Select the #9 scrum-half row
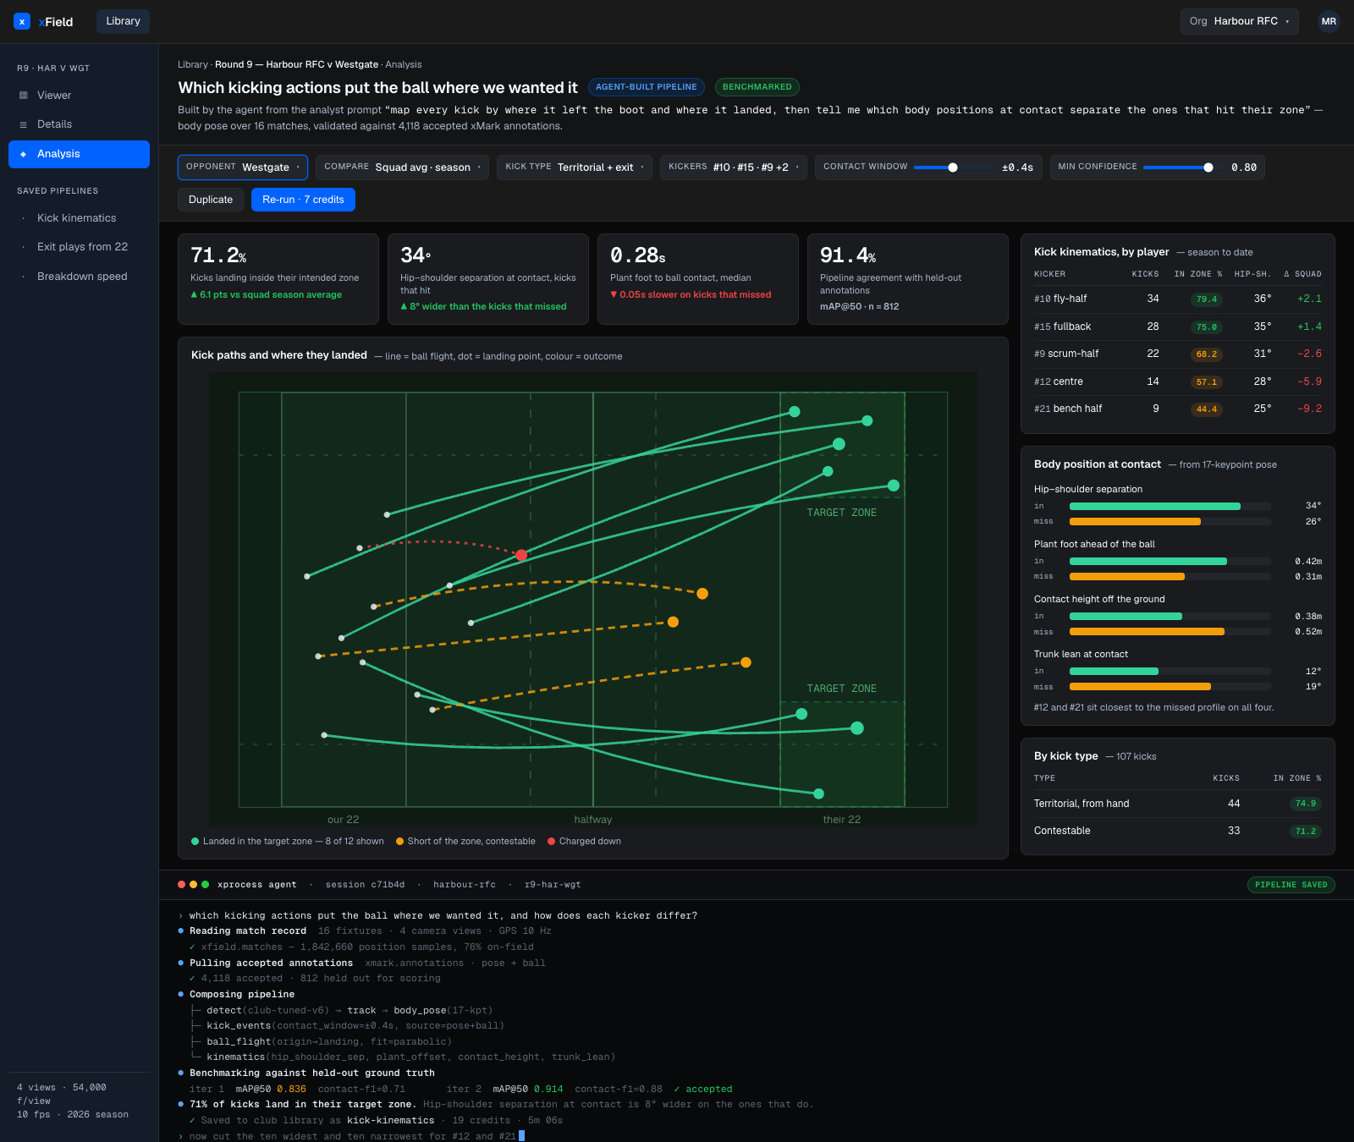Viewport: 1354px width, 1142px height. (x=1177, y=354)
